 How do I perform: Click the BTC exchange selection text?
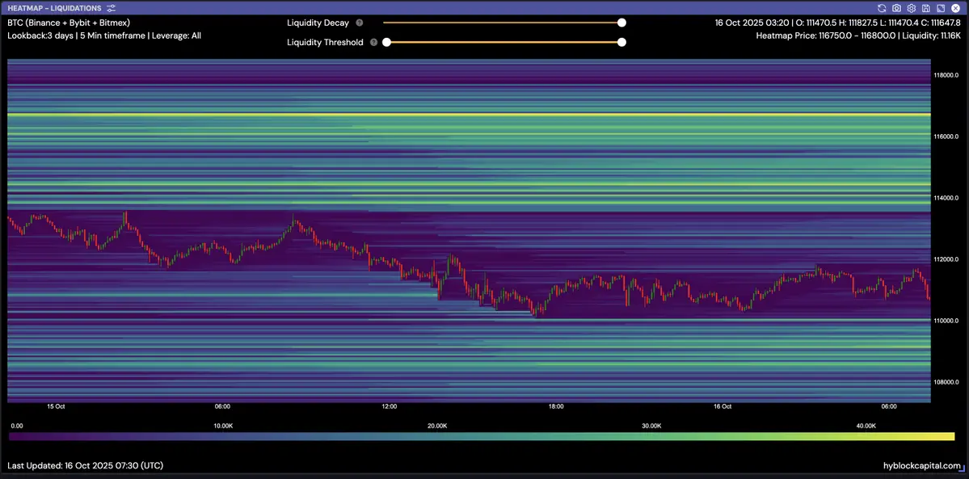(x=69, y=23)
